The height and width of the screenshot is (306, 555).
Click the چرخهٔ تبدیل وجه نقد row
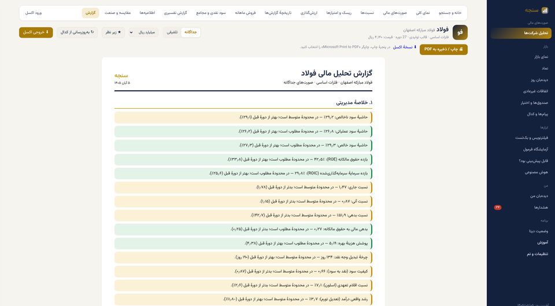coord(243,257)
